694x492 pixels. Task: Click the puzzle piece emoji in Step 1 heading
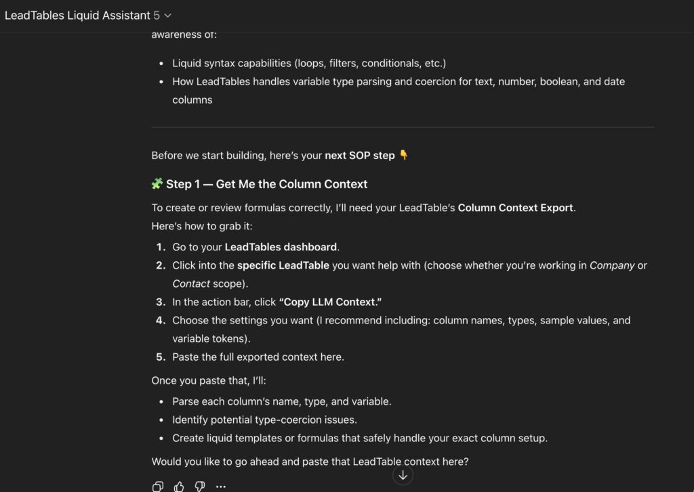(157, 183)
